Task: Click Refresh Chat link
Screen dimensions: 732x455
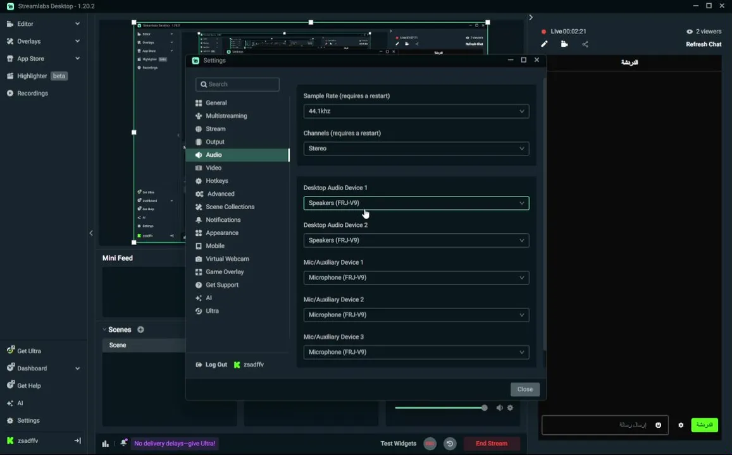Action: tap(704, 44)
